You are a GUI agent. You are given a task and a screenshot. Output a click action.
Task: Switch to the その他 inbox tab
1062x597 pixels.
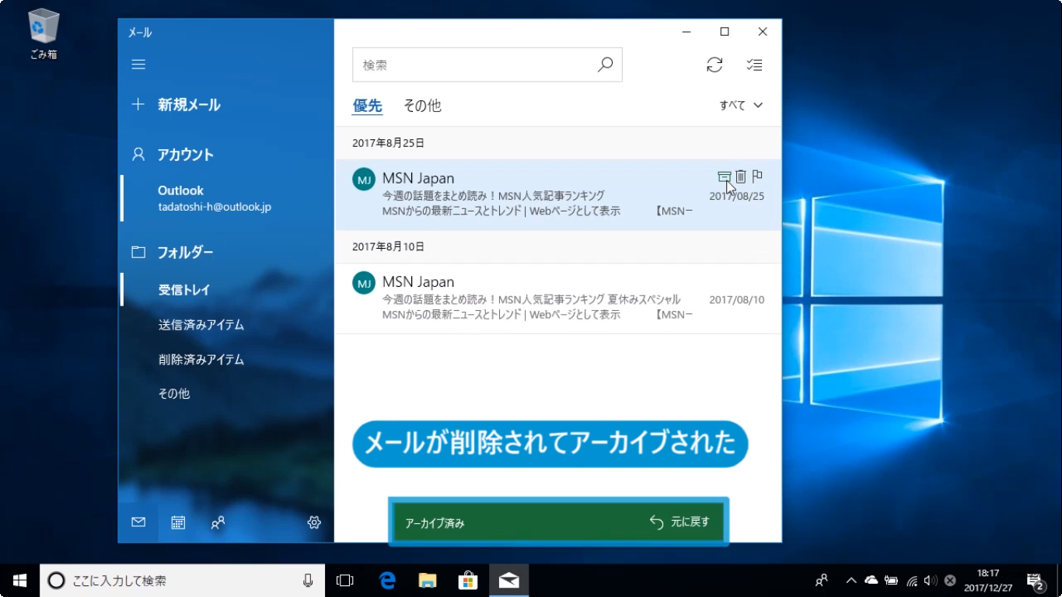pos(422,106)
